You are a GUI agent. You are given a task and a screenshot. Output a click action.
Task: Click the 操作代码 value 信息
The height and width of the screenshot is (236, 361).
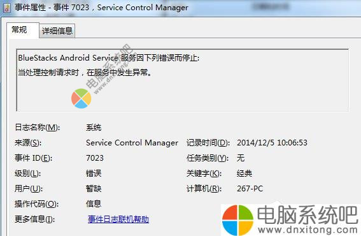pyautogui.click(x=94, y=203)
